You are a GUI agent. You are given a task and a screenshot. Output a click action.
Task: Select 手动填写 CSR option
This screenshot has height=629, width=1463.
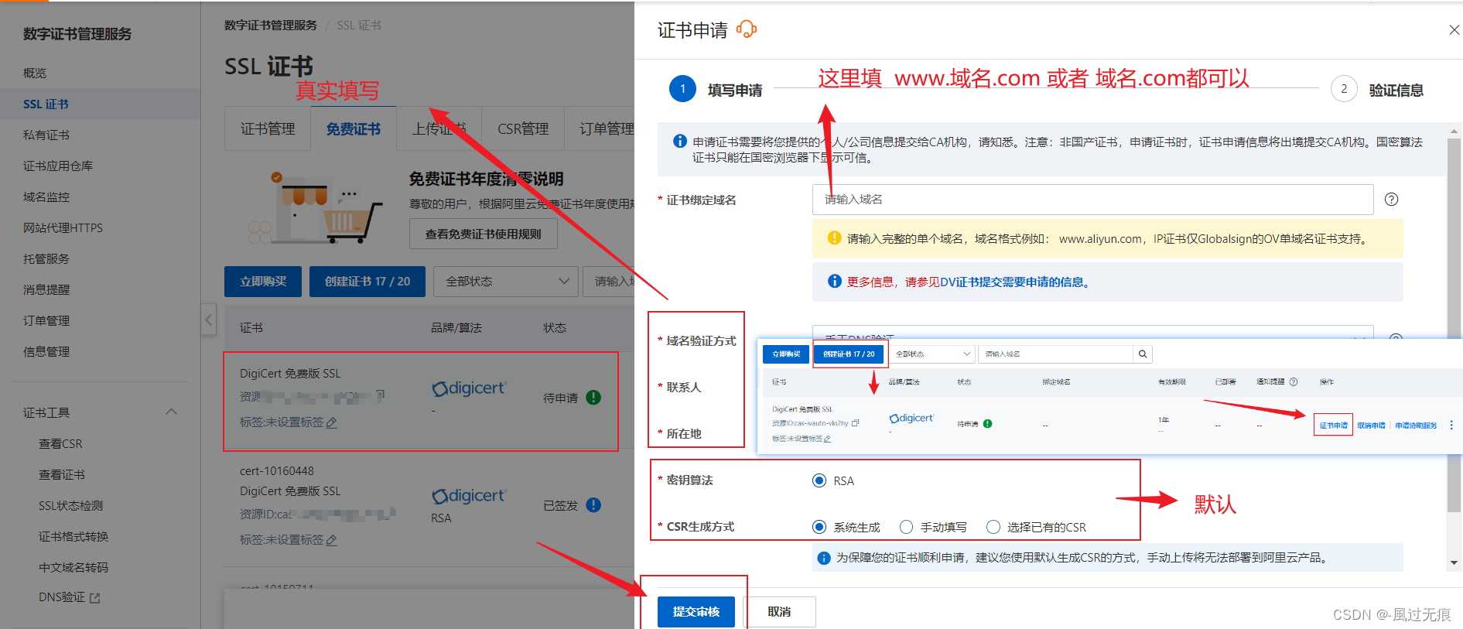tap(907, 527)
